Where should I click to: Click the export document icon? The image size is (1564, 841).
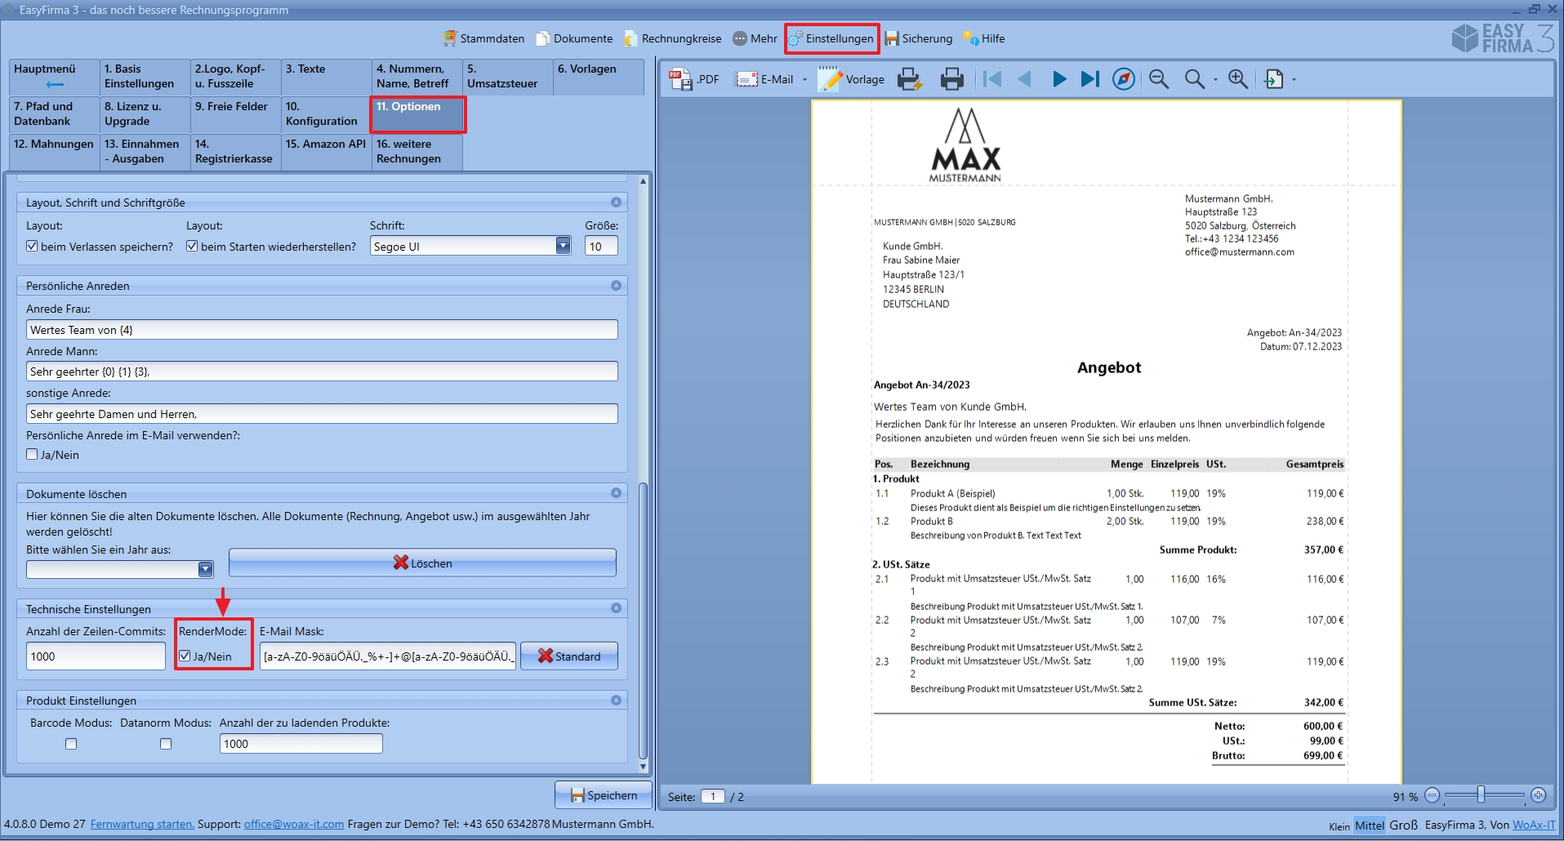tap(1273, 79)
